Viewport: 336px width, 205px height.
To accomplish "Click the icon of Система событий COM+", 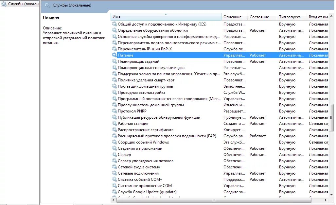I will 115,179.
